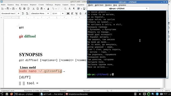Click the Cut scissors icon
This screenshot has height=96, width=171.
[x=33, y=9]
